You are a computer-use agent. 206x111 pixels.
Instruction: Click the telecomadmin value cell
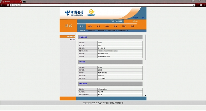click(120, 89)
